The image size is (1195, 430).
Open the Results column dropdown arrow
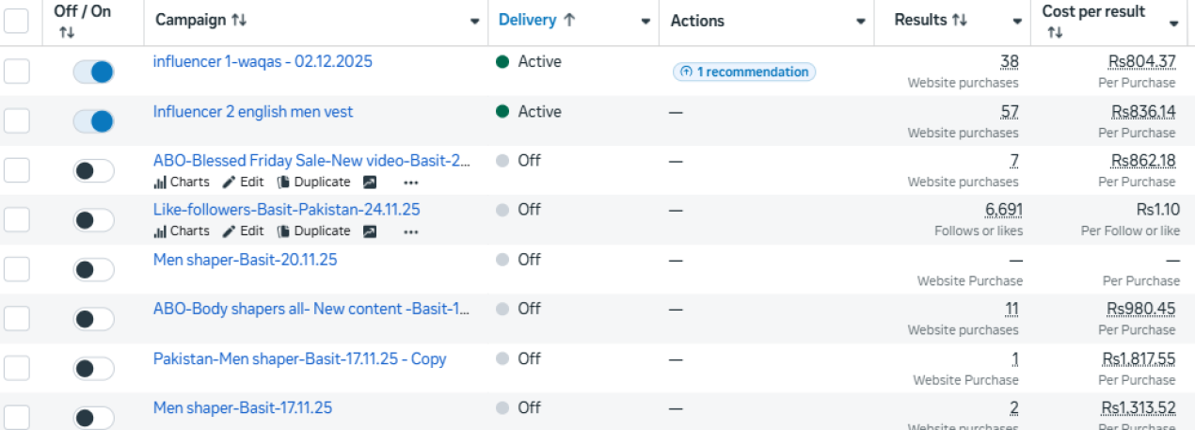[x=1017, y=22]
